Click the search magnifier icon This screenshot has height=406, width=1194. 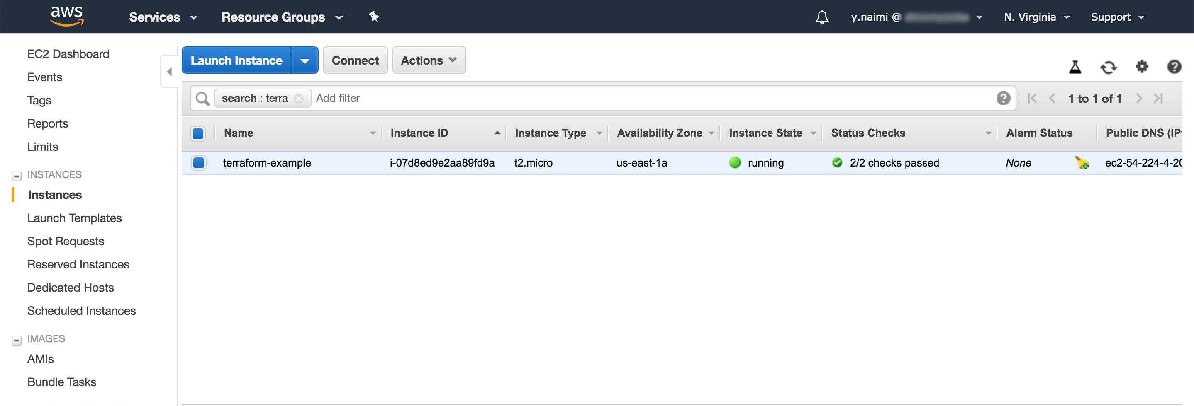click(x=202, y=99)
